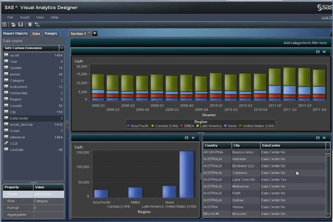This screenshot has height=222, width=333.
Task: Click the Country column header
Action: [x=217, y=145]
